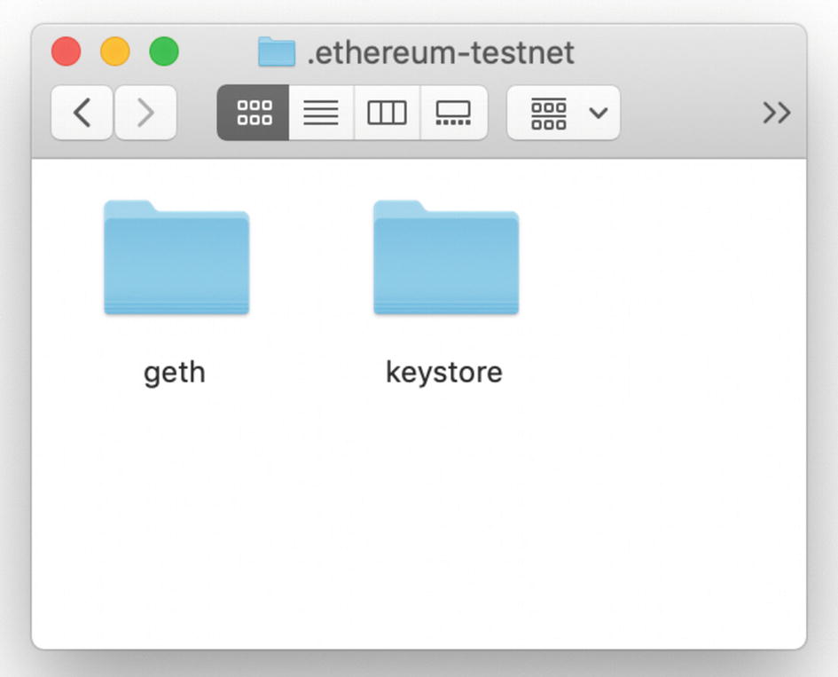838x677 pixels.
Task: Switch to icon view
Action: 254,113
